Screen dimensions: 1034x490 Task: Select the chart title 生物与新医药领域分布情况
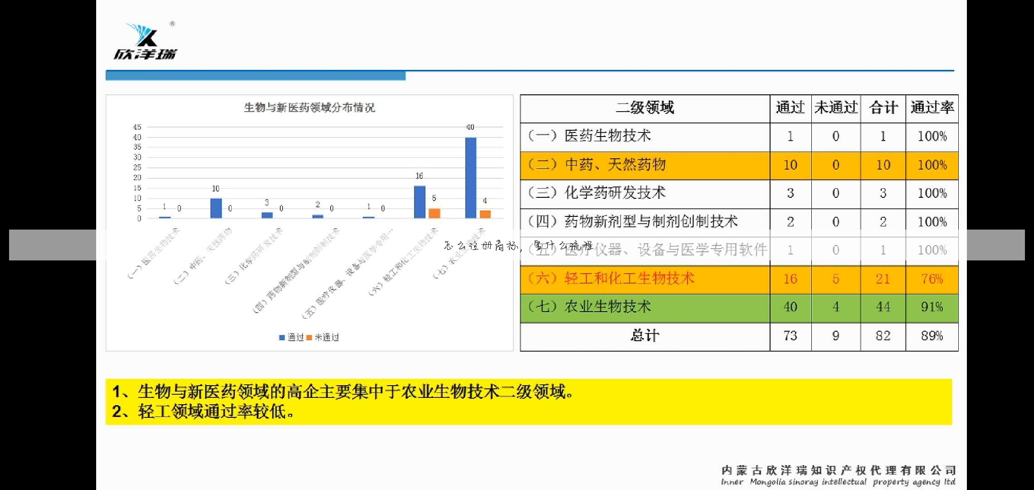pos(309,108)
